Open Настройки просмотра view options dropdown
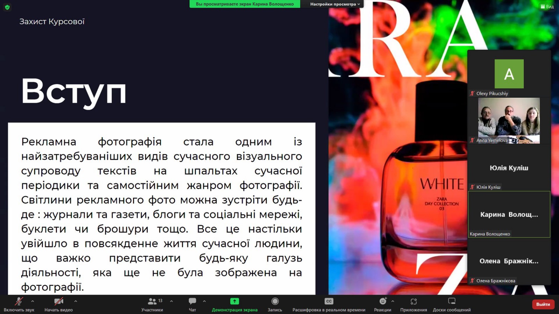Viewport: 559px width, 314px height. click(335, 4)
